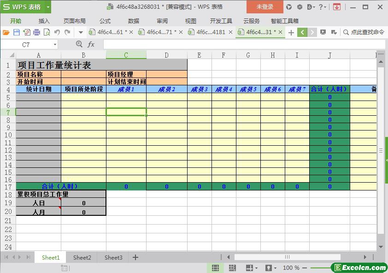Close the document tab 4f6c4...71
The height and width of the screenshot is (273, 388).
[x=181, y=32]
